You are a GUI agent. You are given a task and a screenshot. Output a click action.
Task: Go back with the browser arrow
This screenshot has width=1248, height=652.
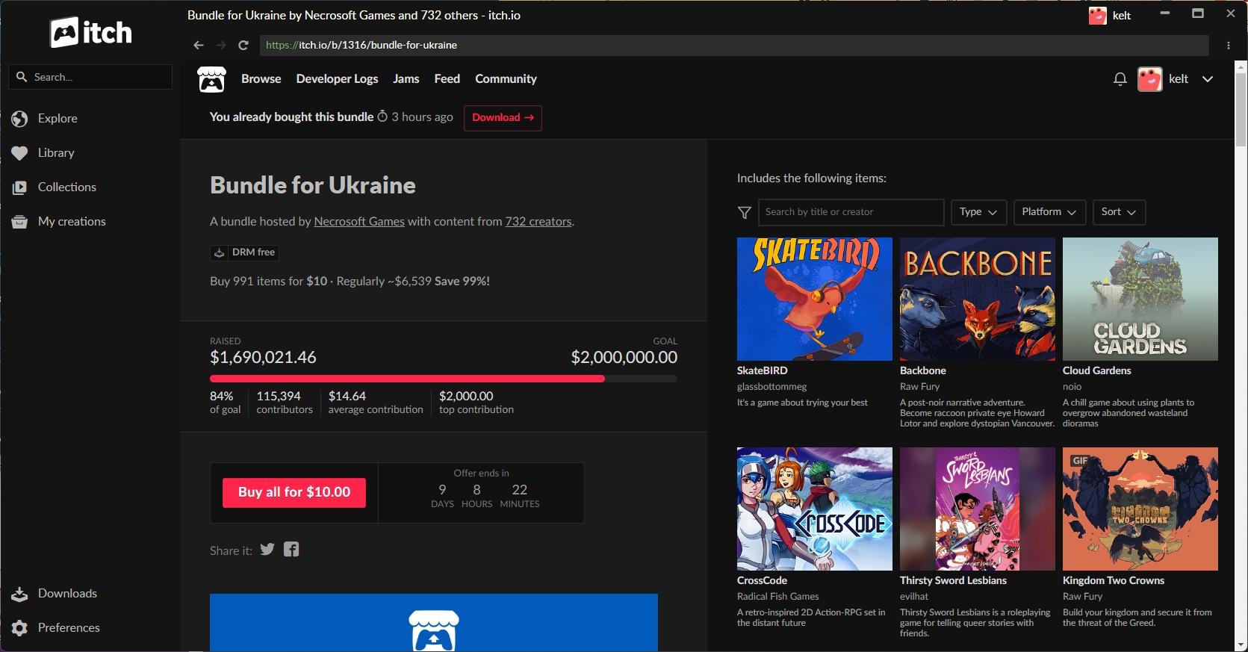tap(199, 45)
